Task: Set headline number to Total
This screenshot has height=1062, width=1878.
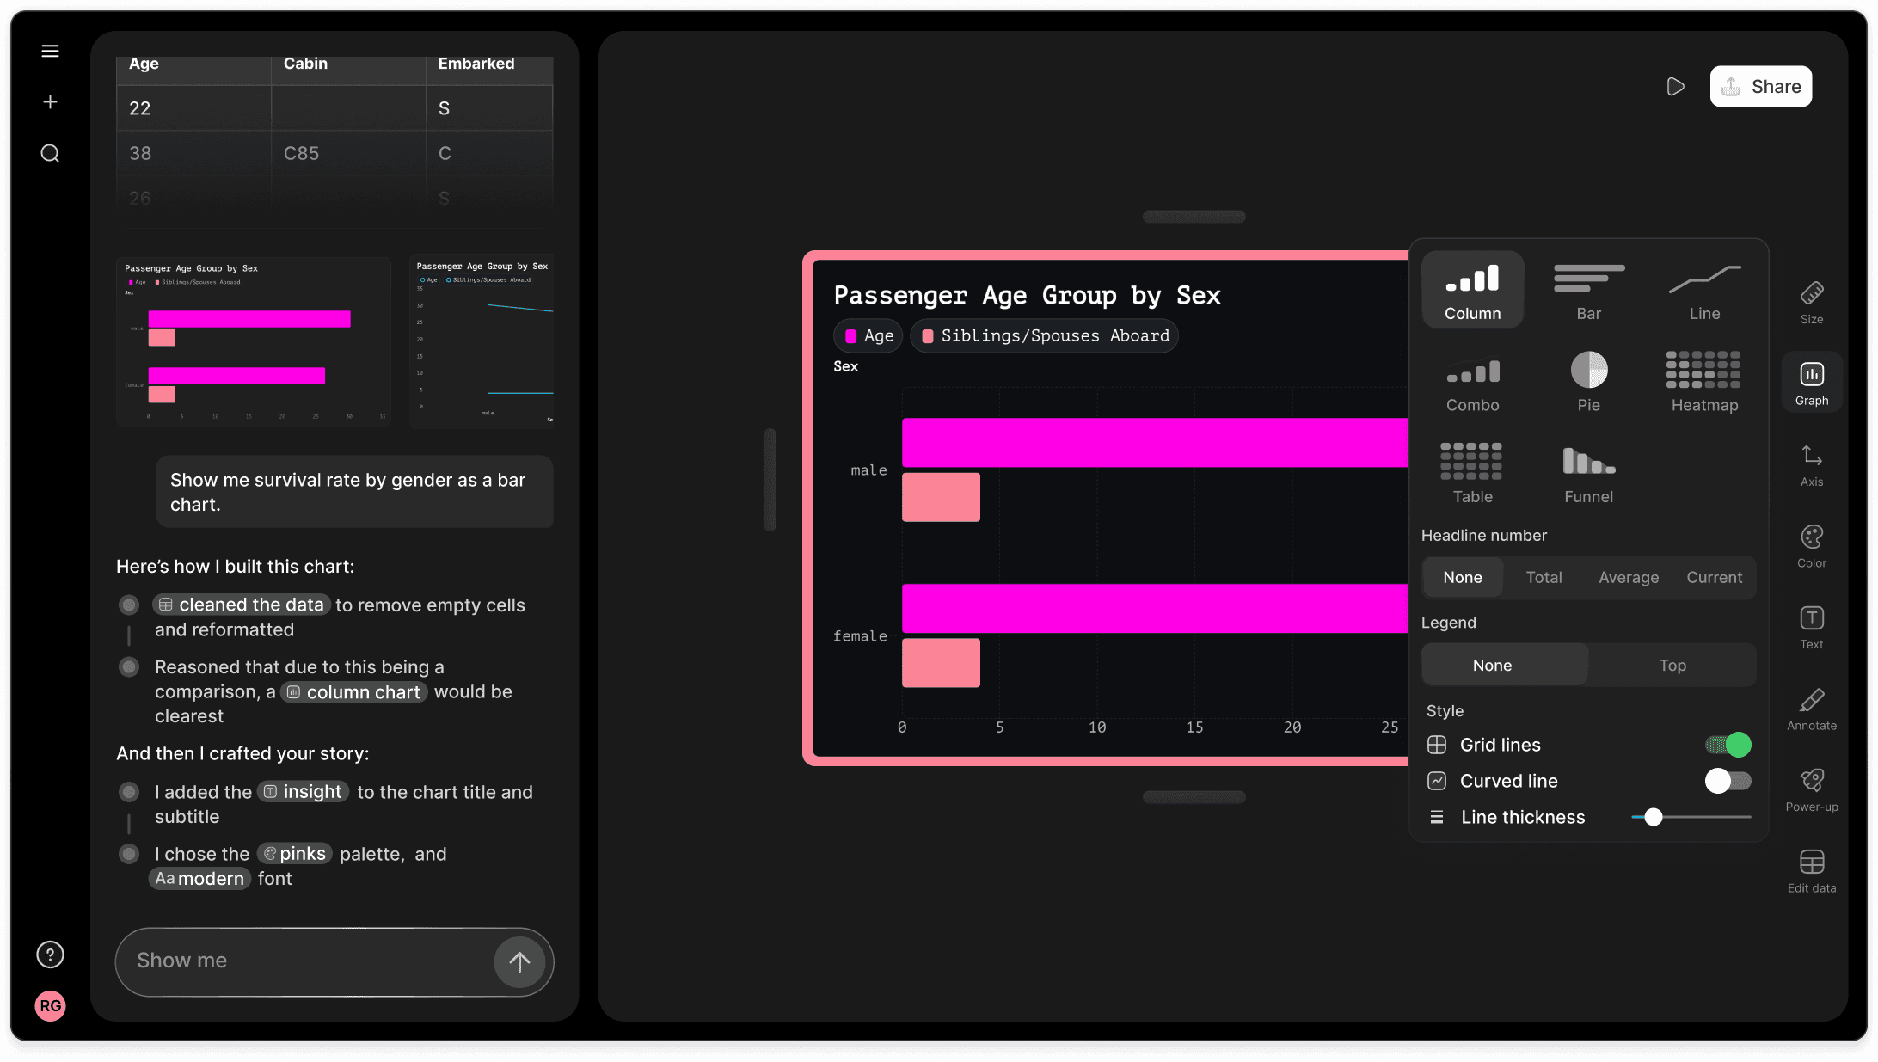Action: coord(1544,577)
